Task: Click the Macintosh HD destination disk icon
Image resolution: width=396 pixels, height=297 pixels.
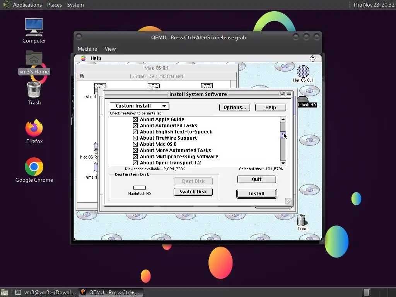Action: pyautogui.click(x=139, y=188)
